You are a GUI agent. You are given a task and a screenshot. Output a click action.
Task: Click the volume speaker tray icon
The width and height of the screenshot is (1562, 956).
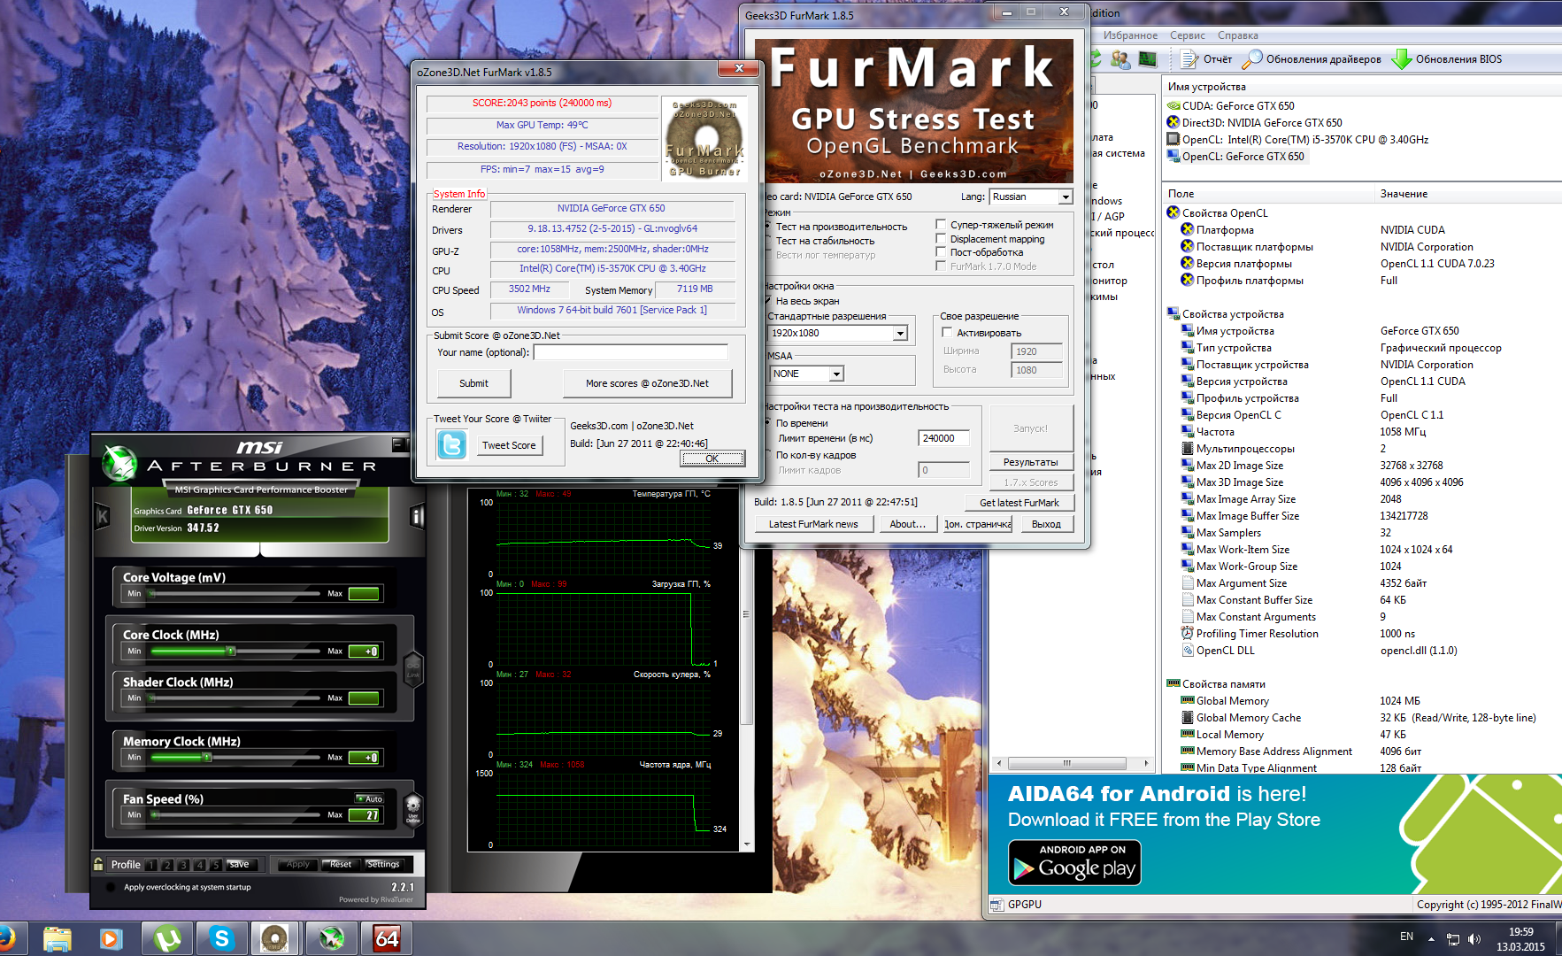(x=1474, y=939)
